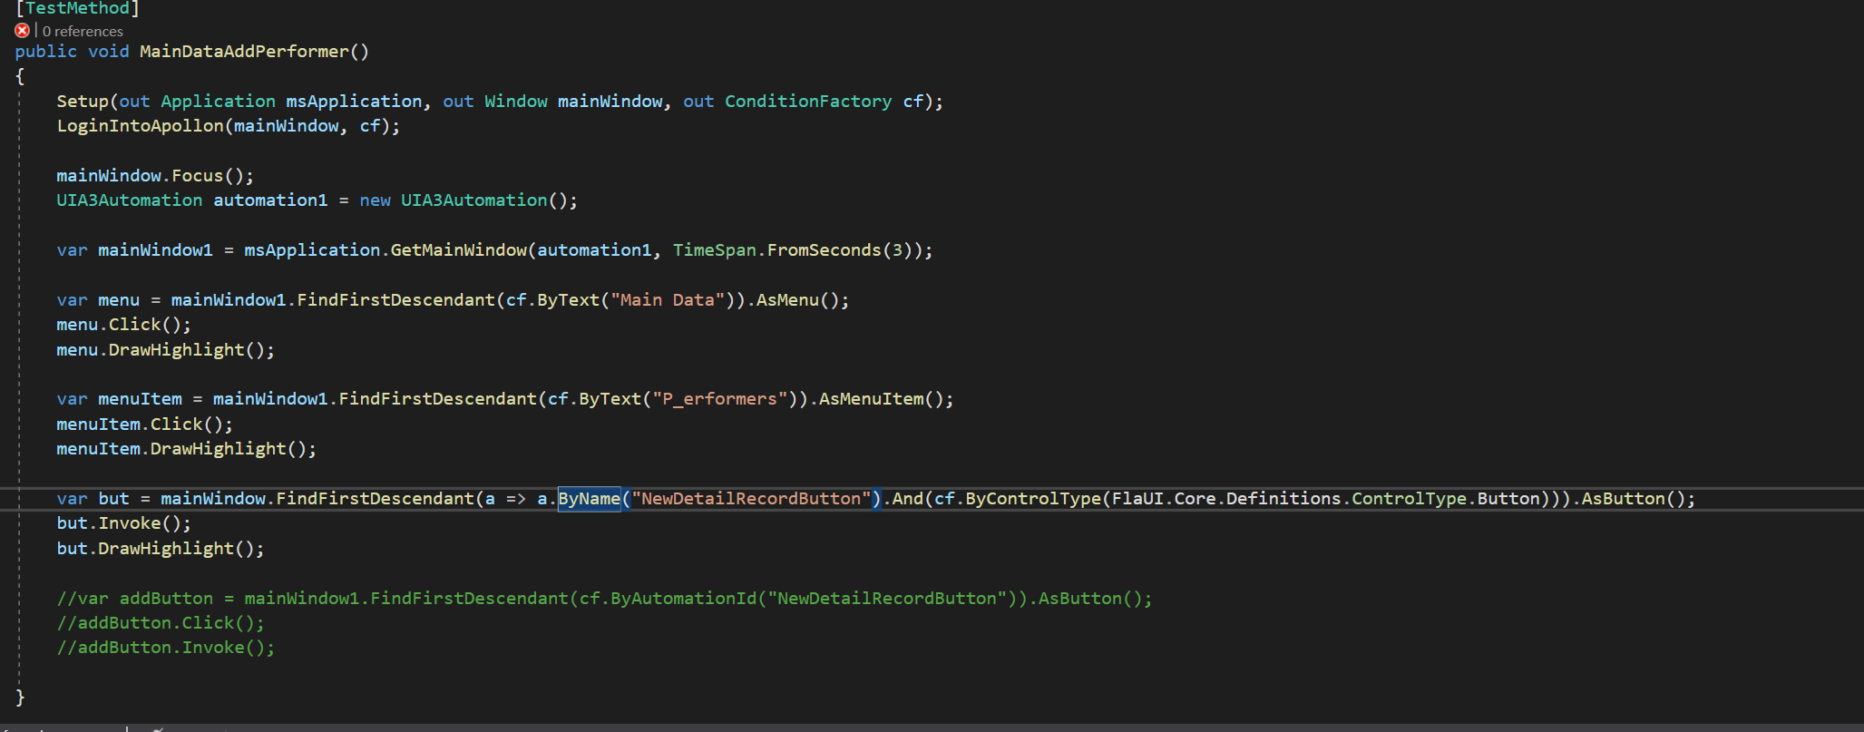This screenshot has height=732, width=1864.
Task: Click the "but" variable in its declaration
Action: click(113, 499)
